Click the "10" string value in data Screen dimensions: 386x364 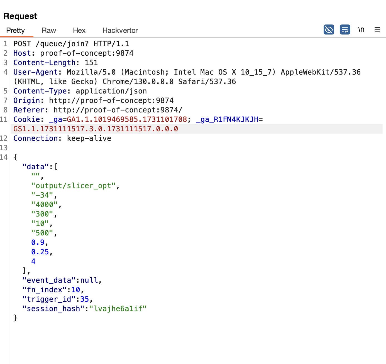(40, 223)
